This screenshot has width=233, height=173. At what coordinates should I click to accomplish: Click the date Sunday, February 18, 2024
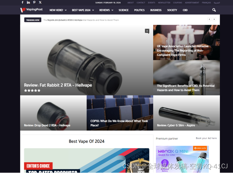pyautogui.click(x=108, y=3)
